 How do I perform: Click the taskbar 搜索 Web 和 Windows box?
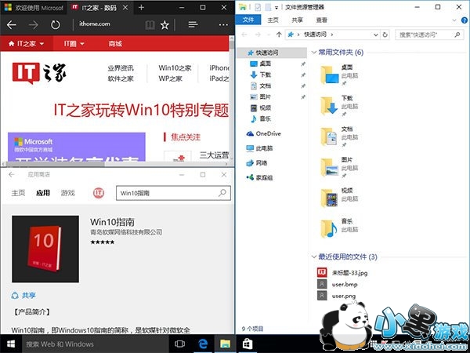(x=96, y=344)
